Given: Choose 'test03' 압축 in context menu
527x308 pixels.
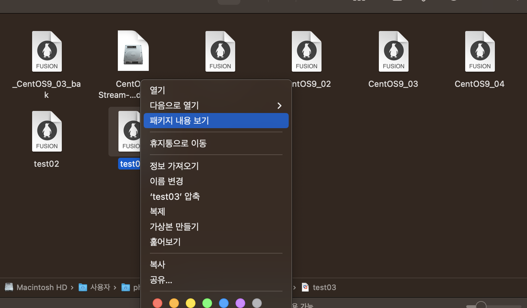Looking at the screenshot, I should coord(216,196).
